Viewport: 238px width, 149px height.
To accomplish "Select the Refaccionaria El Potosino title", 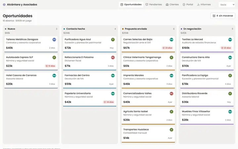I will coord(79,57).
